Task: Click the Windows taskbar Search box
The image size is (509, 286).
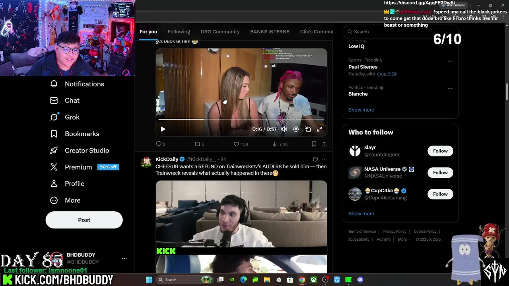Action: point(185,280)
